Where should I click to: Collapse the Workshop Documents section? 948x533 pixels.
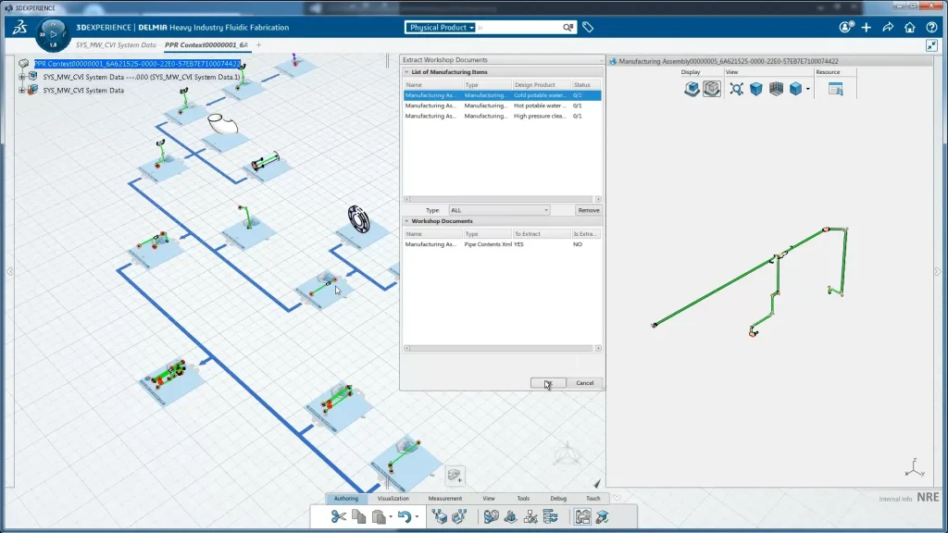pyautogui.click(x=407, y=221)
